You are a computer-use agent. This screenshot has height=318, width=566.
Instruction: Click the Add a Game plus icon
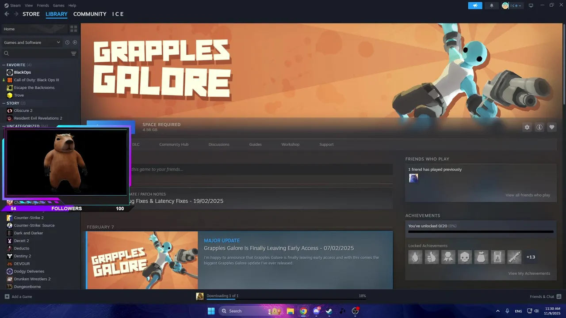click(7, 296)
